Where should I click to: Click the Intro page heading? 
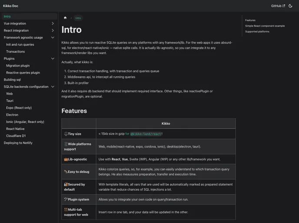click(72, 30)
